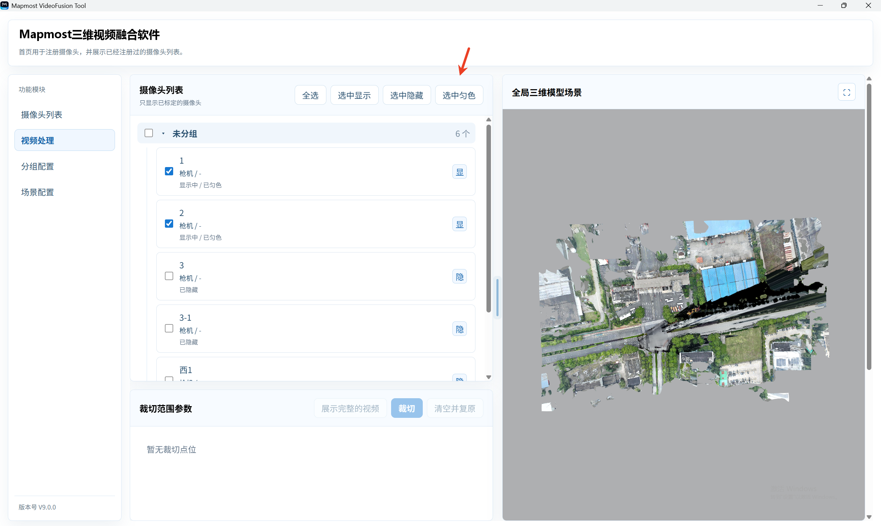Click the 选中隐藏 button

[407, 95]
